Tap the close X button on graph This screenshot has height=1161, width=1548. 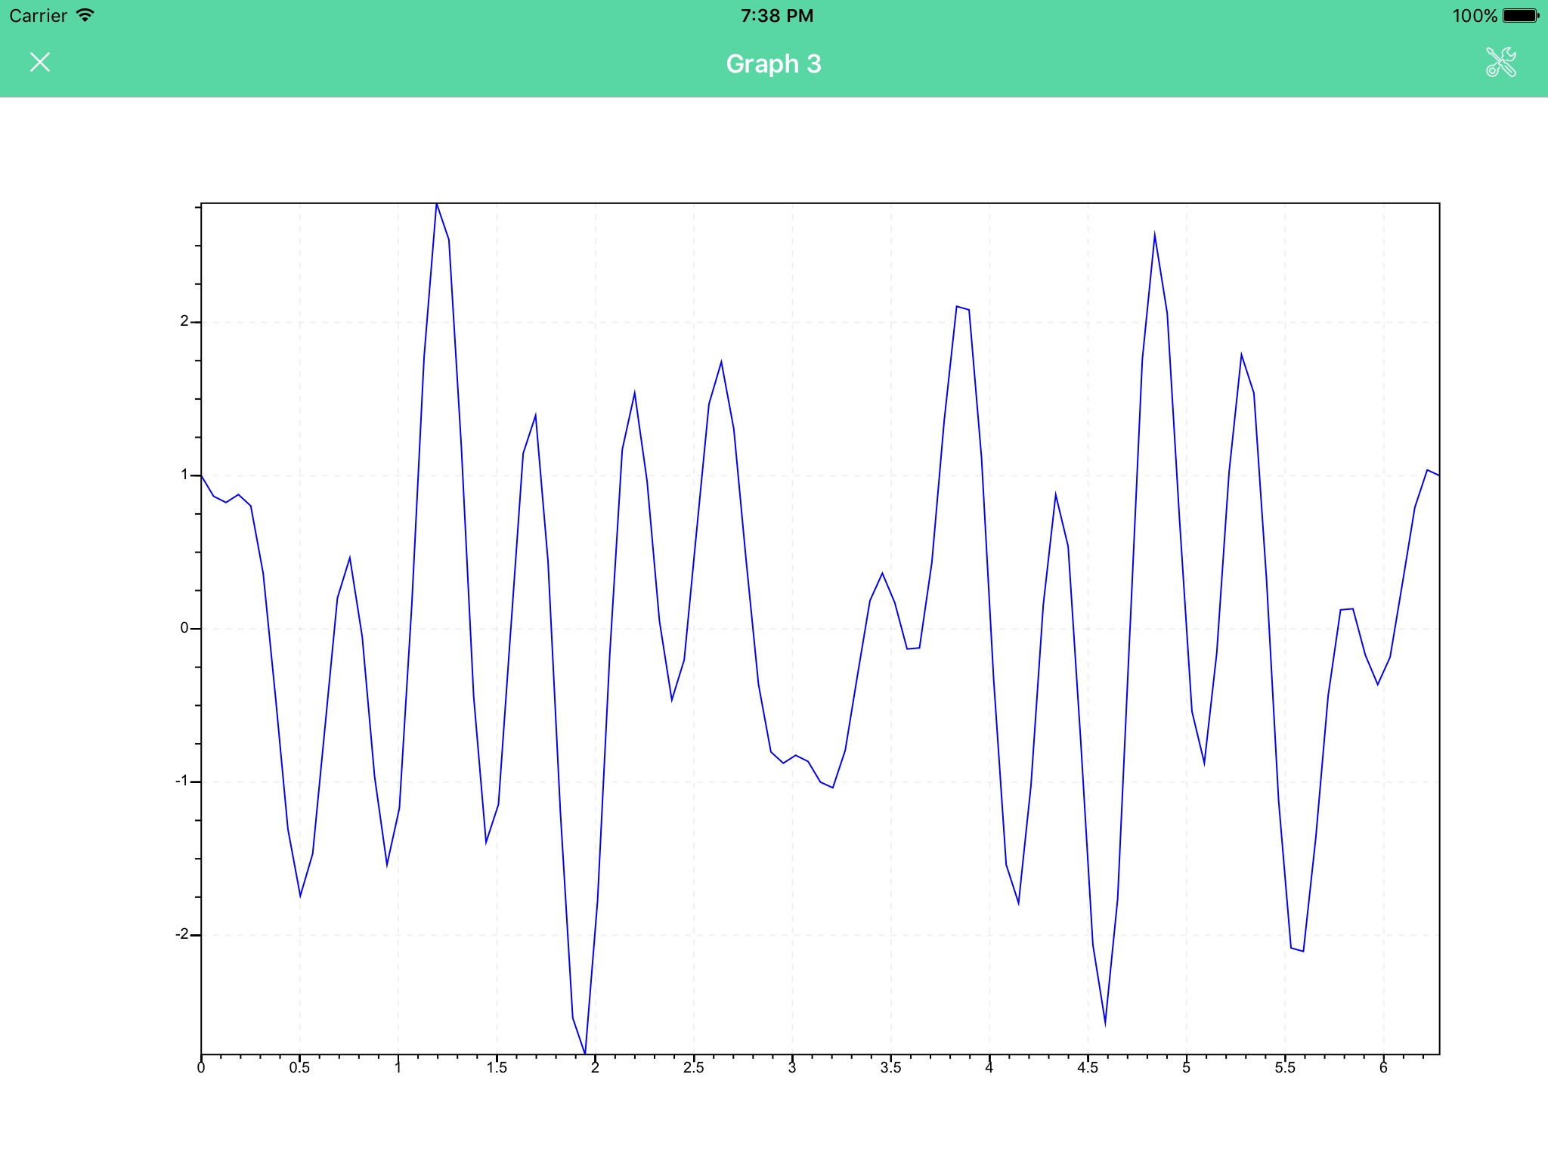40,62
